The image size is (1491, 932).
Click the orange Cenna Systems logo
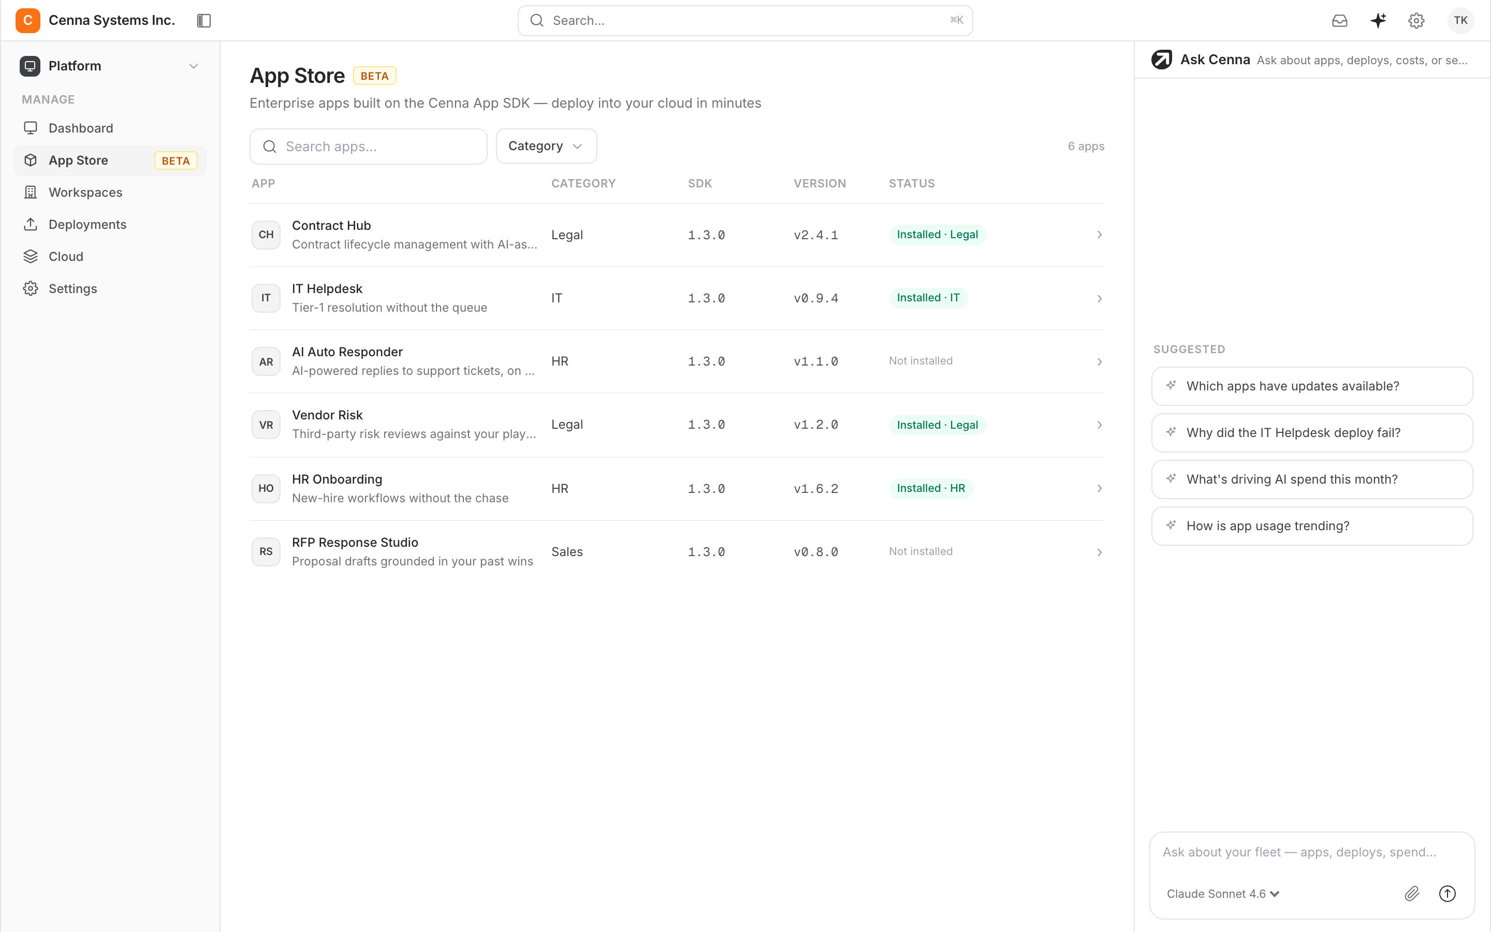(x=28, y=20)
